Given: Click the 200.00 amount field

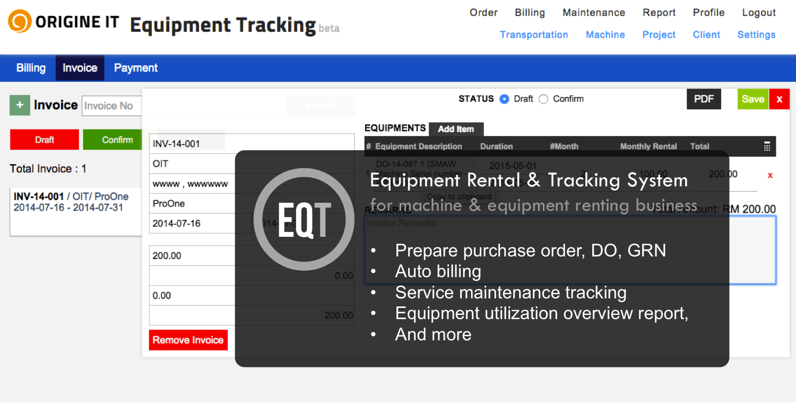Looking at the screenshot, I should click(252, 255).
